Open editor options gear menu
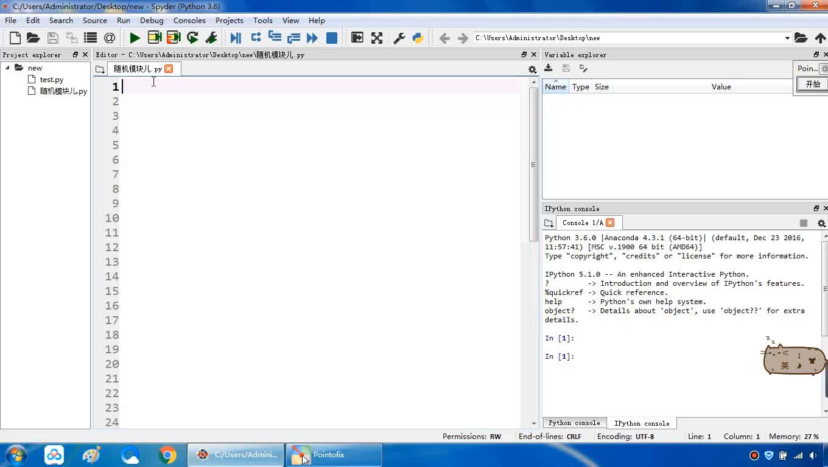 [532, 69]
